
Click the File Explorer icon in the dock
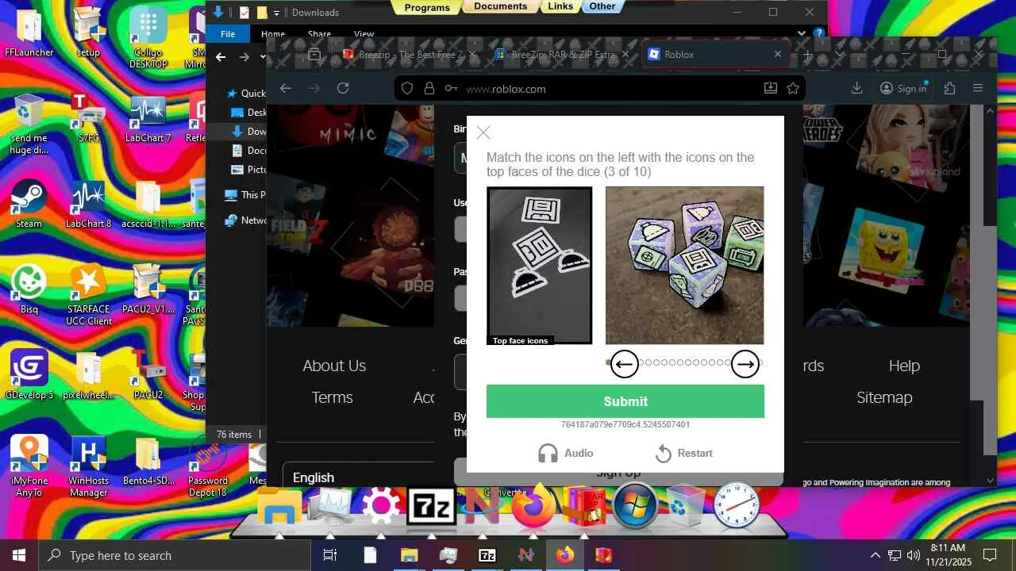coord(279,506)
